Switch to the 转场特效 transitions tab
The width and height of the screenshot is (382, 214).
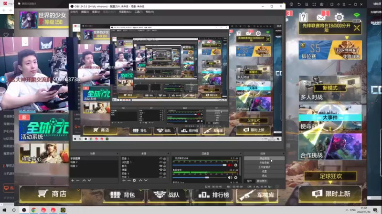(261, 181)
